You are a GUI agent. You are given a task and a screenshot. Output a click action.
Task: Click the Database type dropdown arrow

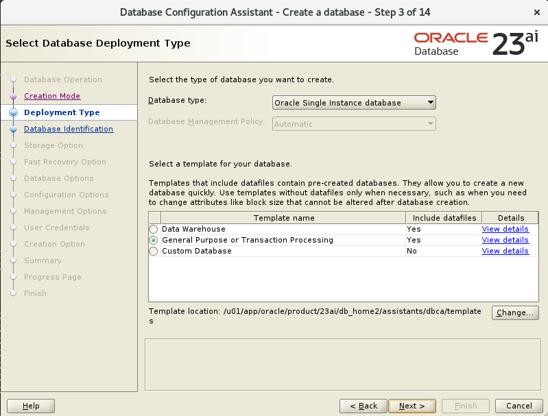(431, 103)
